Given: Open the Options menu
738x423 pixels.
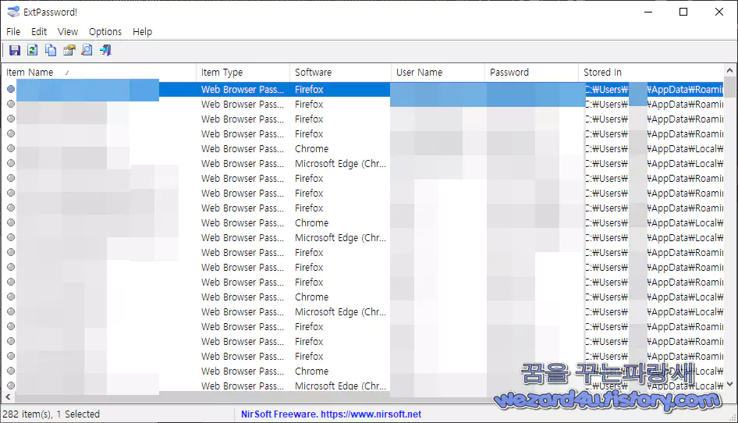Looking at the screenshot, I should (x=105, y=31).
